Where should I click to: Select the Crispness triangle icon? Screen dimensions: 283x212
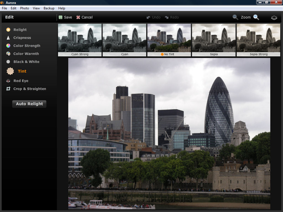tap(8, 38)
